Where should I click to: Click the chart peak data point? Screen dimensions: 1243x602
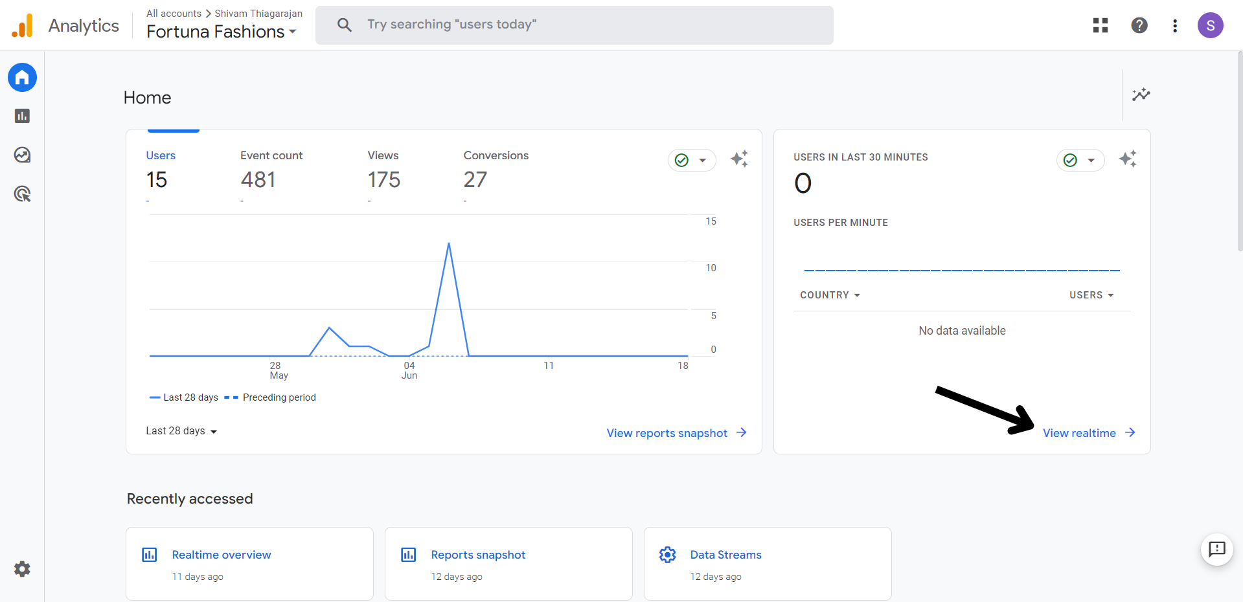click(449, 243)
